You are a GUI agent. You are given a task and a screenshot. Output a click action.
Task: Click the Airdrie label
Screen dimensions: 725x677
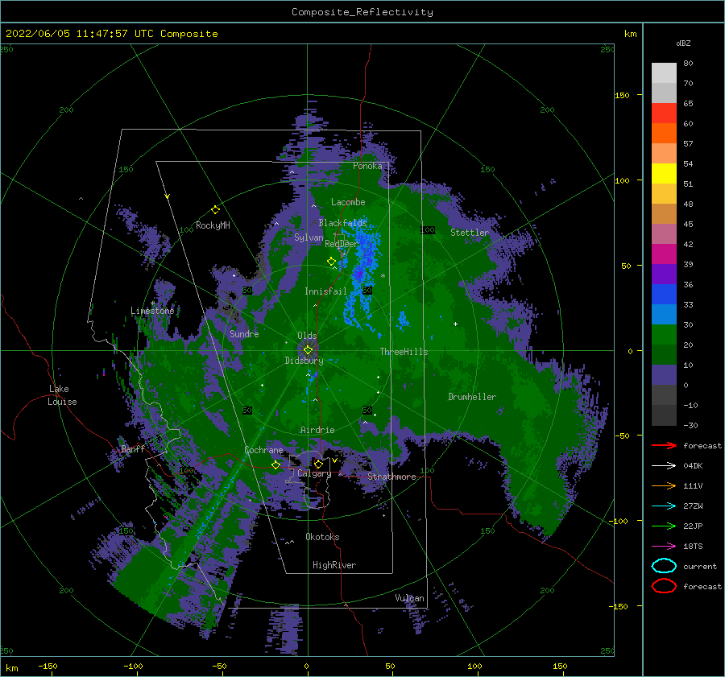coord(317,430)
